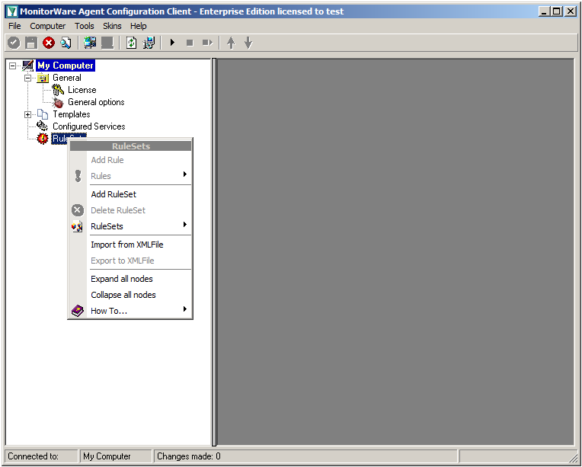This screenshot has width=582, height=467.
Task: Maximize the Configuration Client window
Action: pos(557,11)
